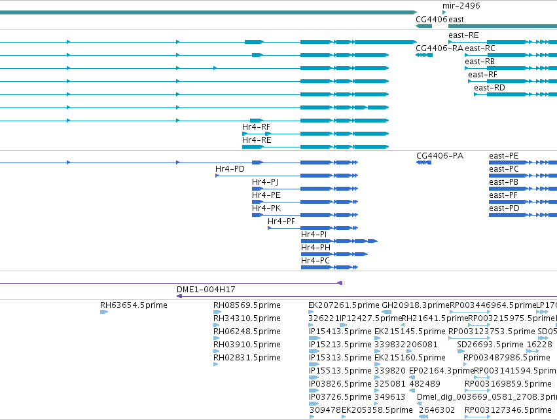Click the RP003169859.5prime EST label
557x420 pixels.
tap(508, 384)
